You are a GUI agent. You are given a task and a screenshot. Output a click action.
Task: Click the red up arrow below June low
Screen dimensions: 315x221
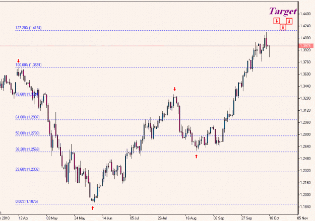pyautogui.click(x=93, y=208)
